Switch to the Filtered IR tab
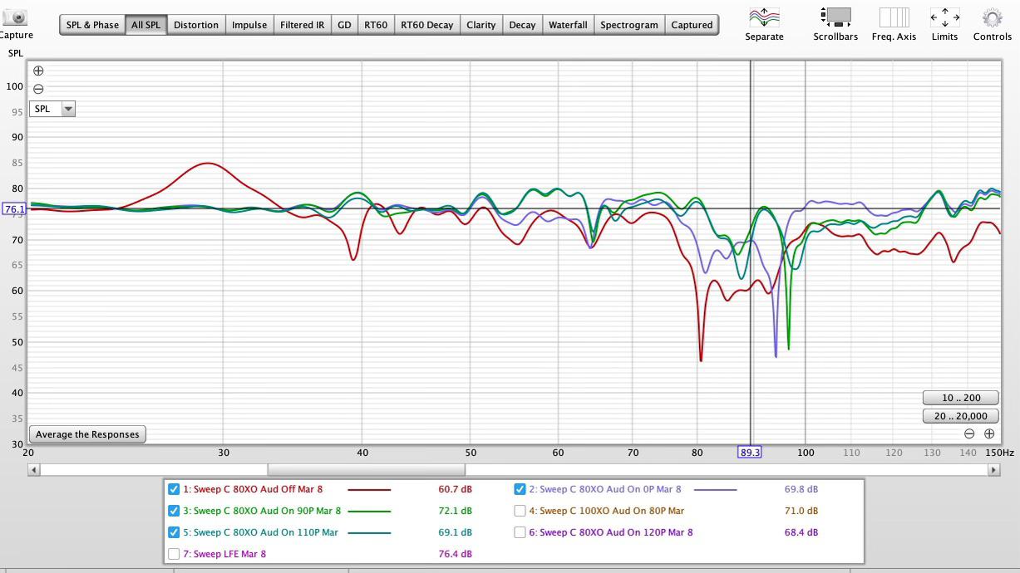This screenshot has height=573, width=1020. click(303, 25)
